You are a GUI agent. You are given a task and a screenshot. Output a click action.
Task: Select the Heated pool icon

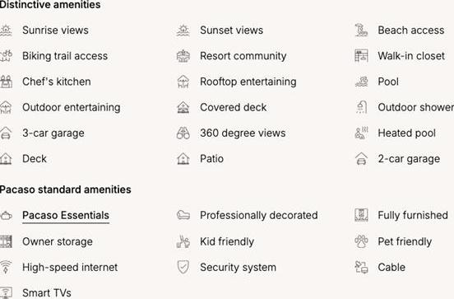361,133
